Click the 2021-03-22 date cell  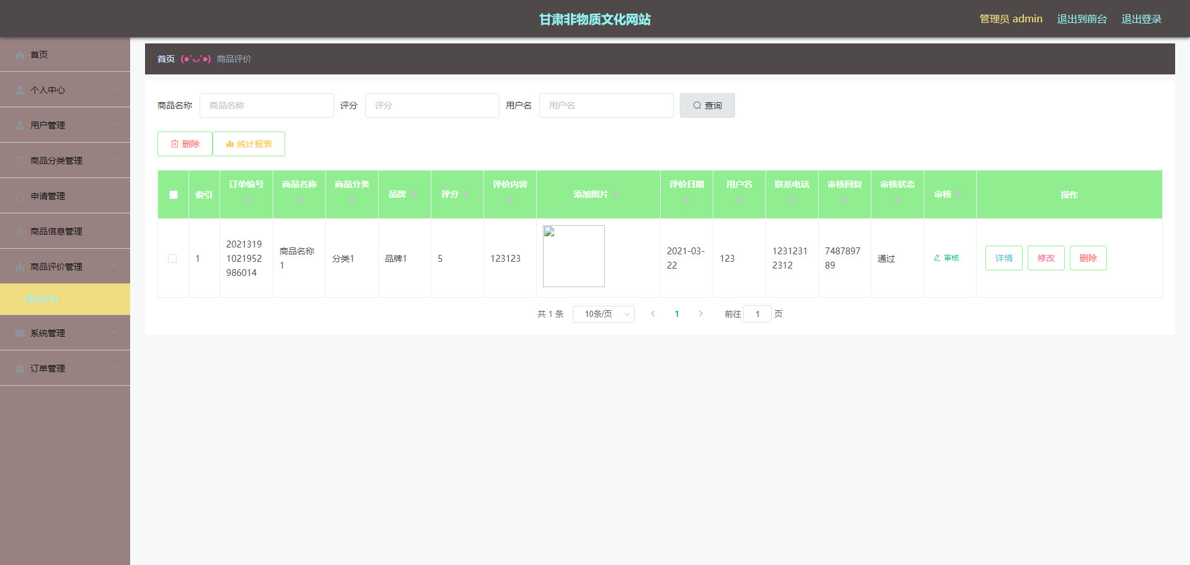[685, 258]
